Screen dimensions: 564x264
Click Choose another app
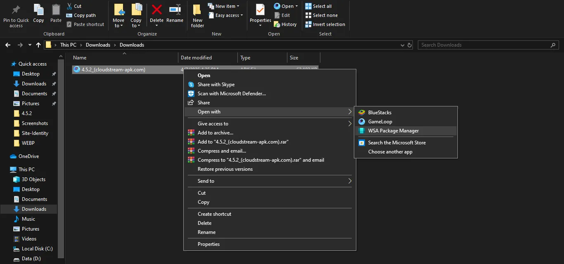coord(390,152)
